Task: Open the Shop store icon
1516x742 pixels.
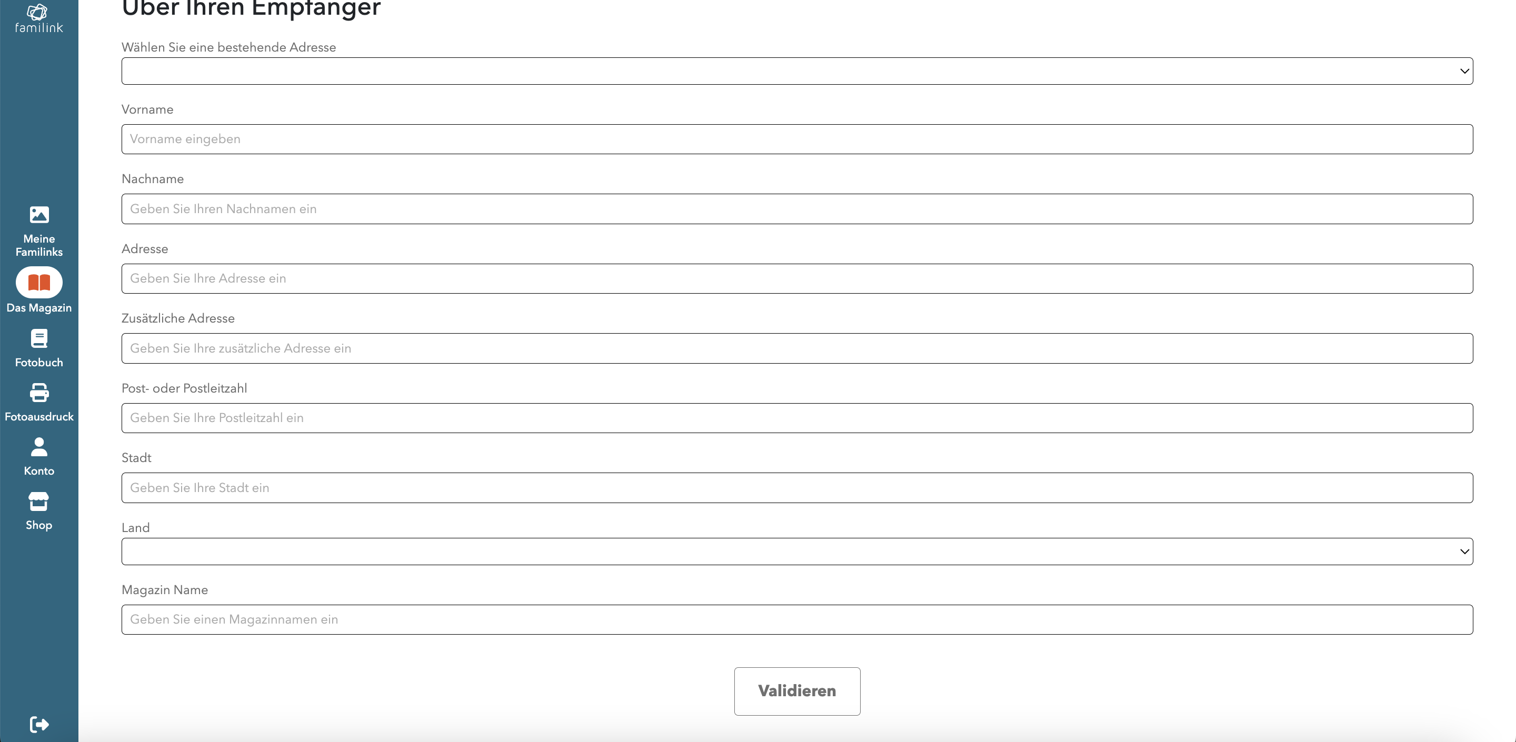Action: click(39, 502)
